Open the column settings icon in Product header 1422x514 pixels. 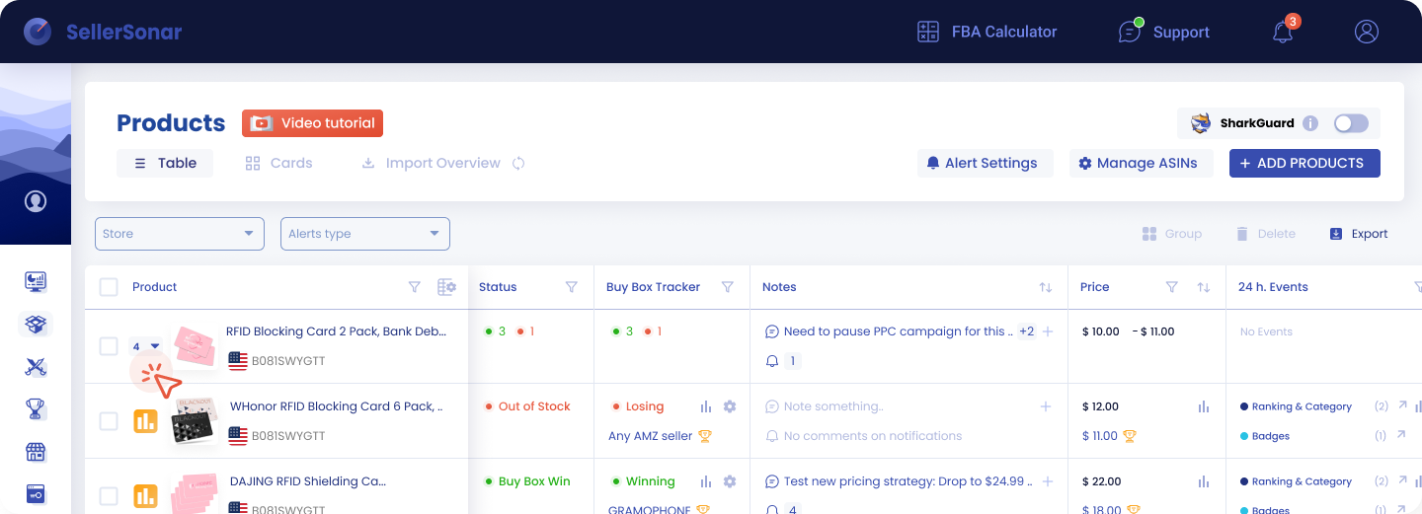click(446, 287)
